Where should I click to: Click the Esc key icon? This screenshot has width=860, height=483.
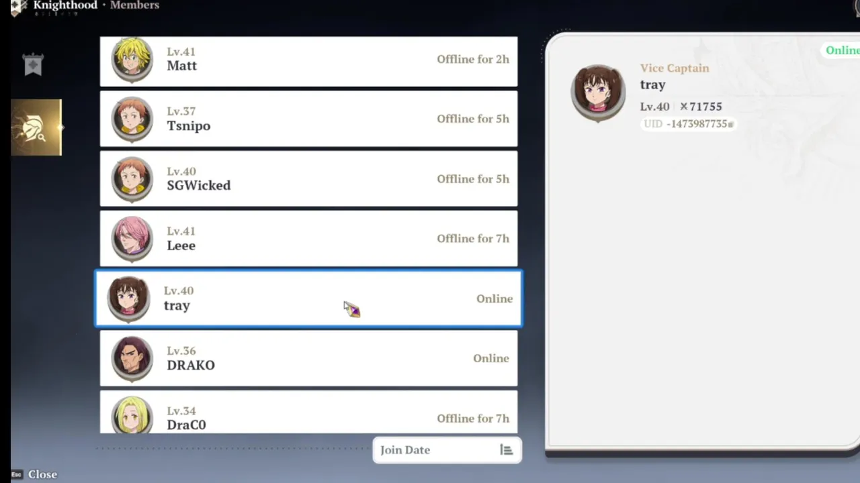pos(17,474)
